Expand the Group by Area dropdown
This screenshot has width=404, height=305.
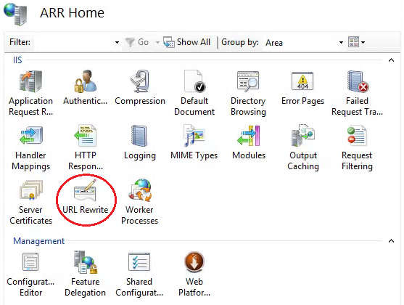pyautogui.click(x=341, y=42)
